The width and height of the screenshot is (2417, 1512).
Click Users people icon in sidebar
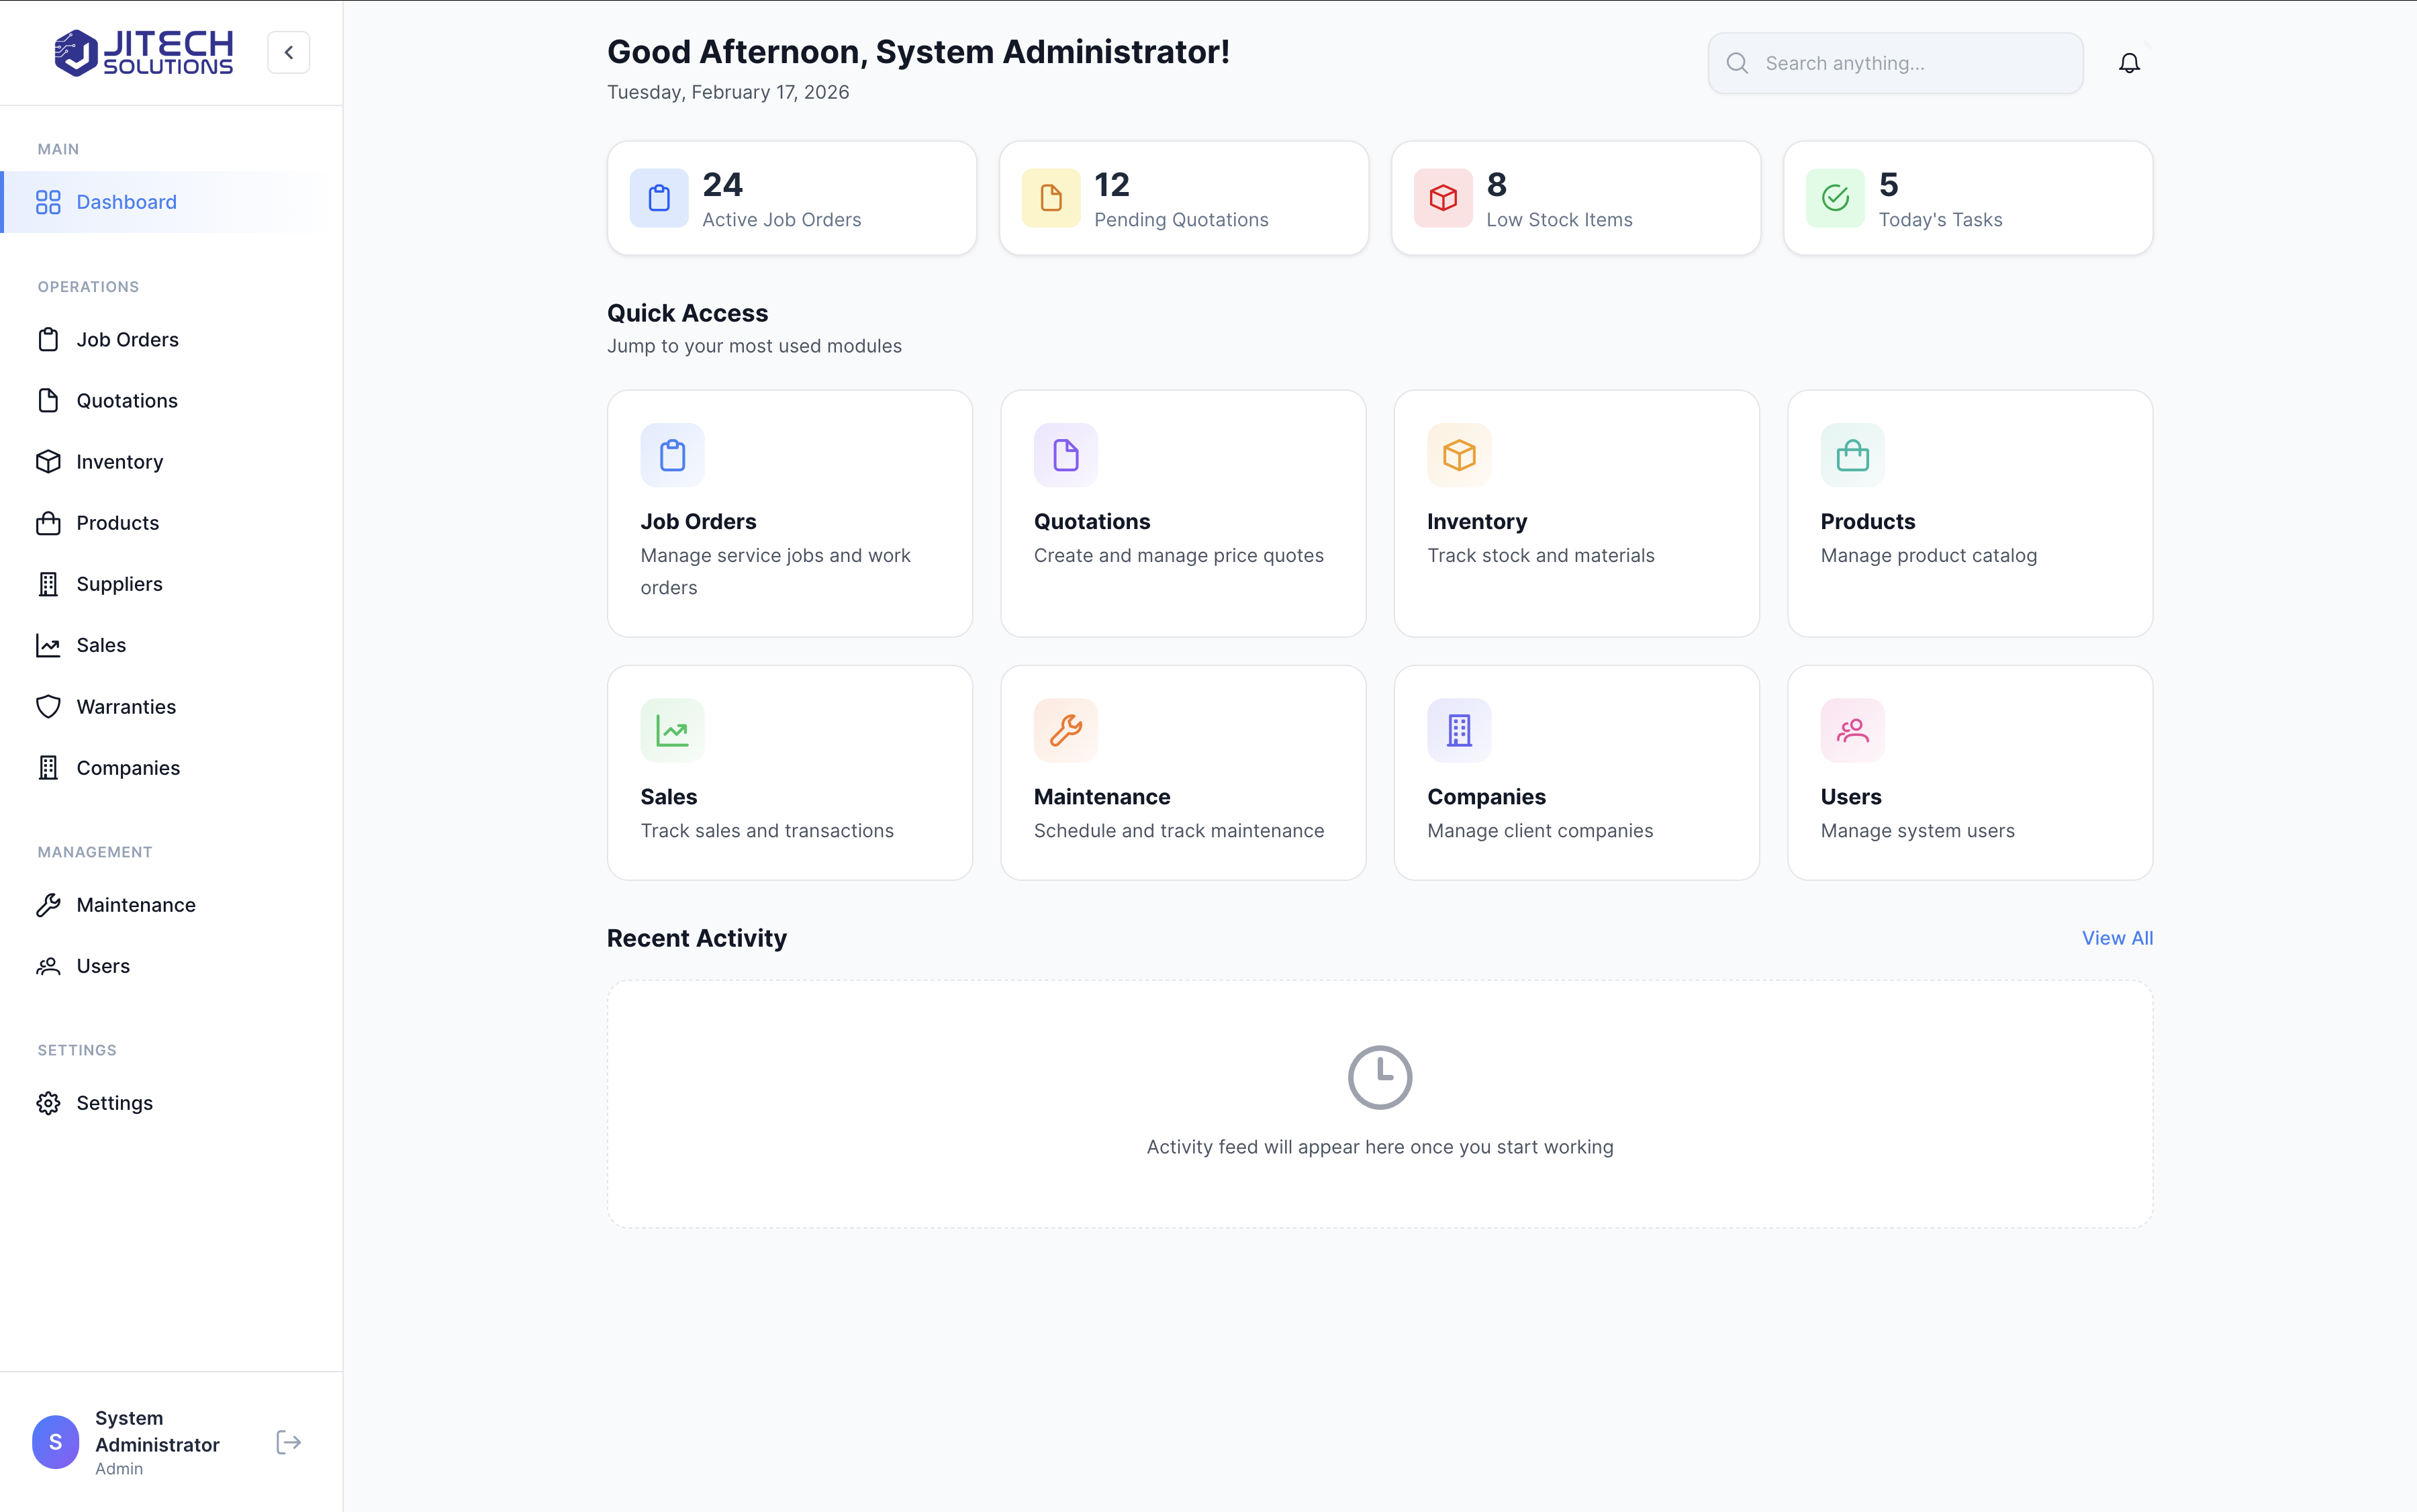pyautogui.click(x=48, y=966)
